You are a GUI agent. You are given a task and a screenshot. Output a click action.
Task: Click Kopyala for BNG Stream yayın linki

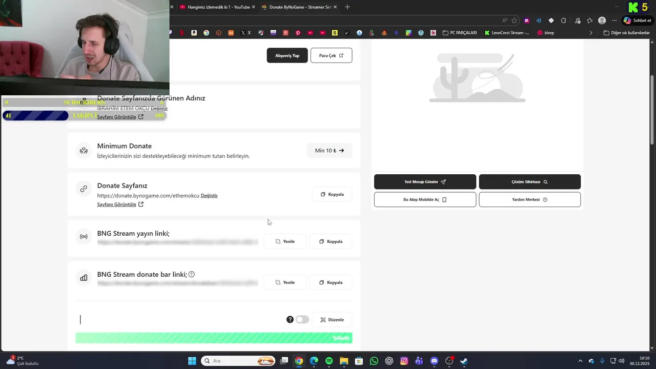tap(331, 241)
